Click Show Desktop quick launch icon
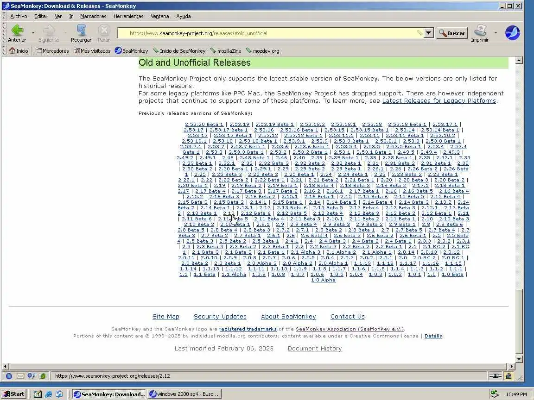Image resolution: width=534 pixels, height=400 pixels. [38, 394]
